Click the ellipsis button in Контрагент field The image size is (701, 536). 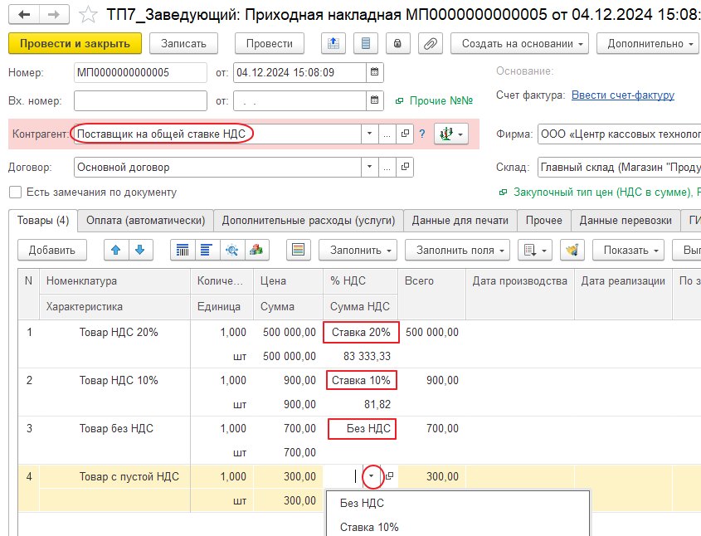(x=387, y=134)
